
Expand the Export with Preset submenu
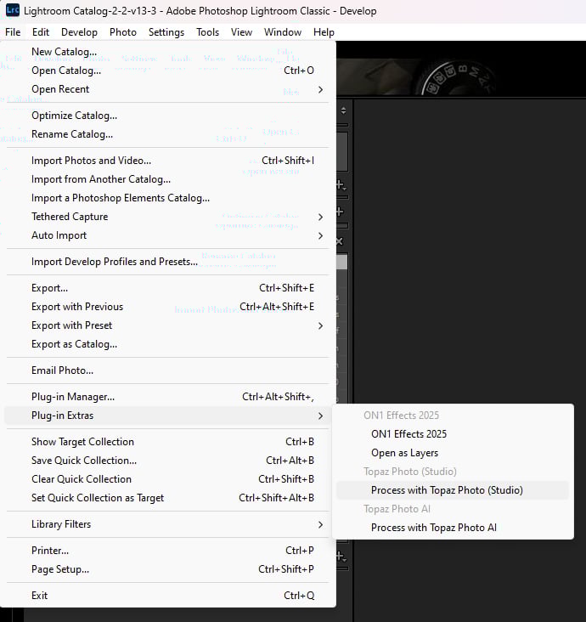point(320,325)
